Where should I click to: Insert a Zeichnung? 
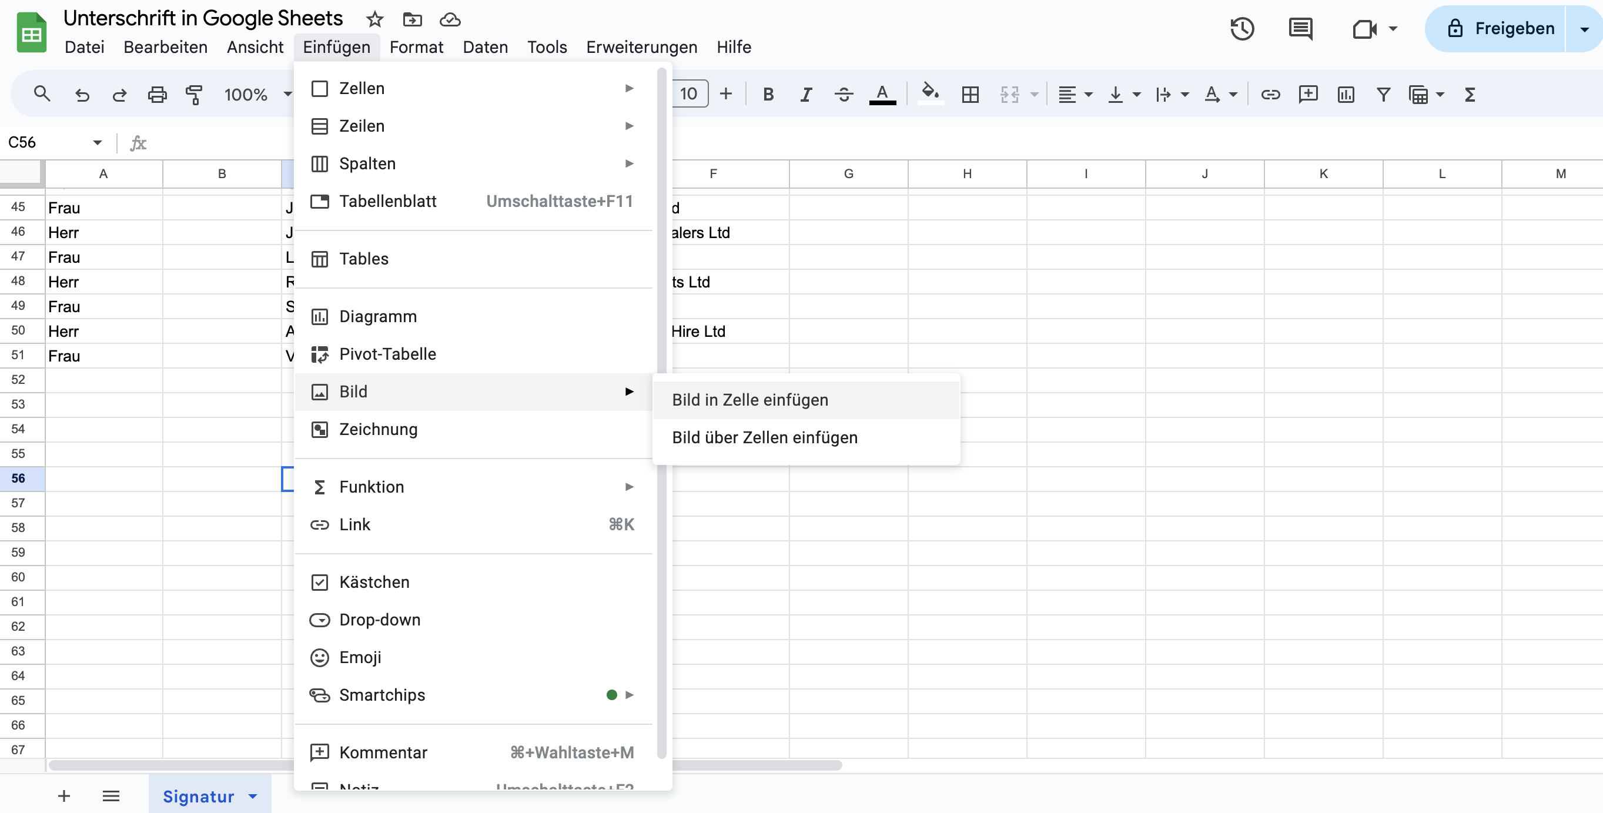coord(474,430)
